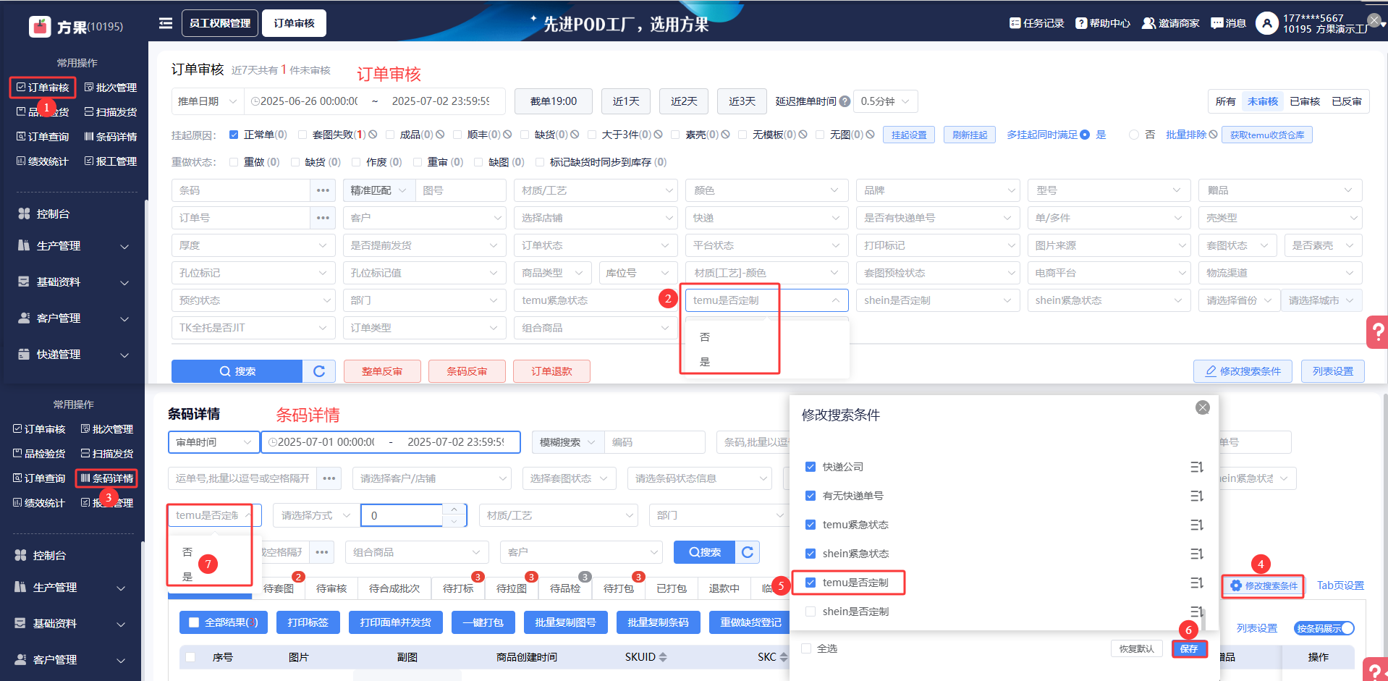The height and width of the screenshot is (681, 1388).
Task: Click the 整单反审 button
Action: (x=381, y=371)
